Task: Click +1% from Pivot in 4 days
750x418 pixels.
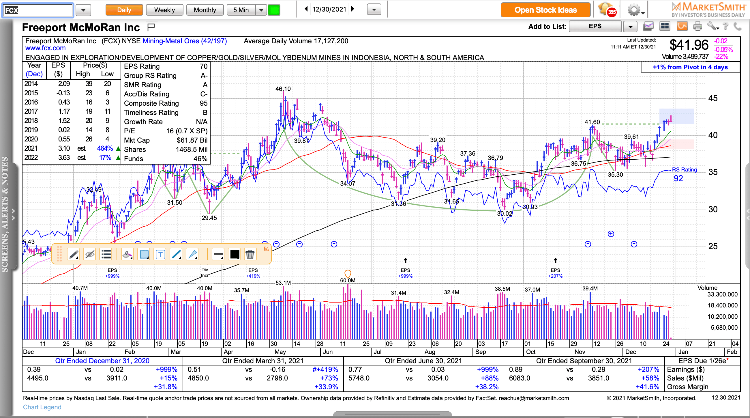Action: point(690,67)
